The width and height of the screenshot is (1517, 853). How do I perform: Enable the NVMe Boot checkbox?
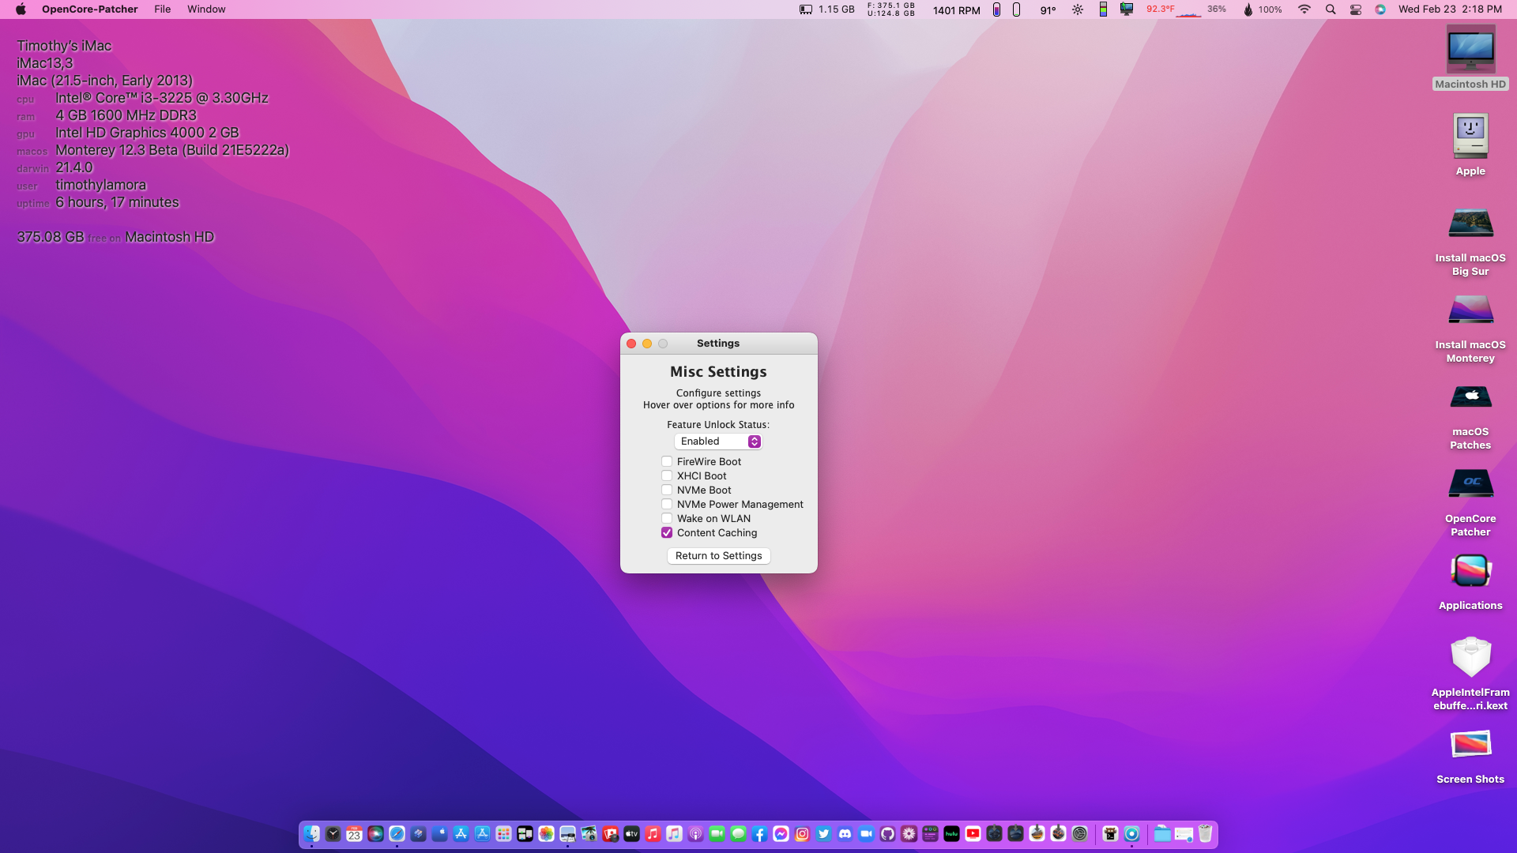pos(667,490)
